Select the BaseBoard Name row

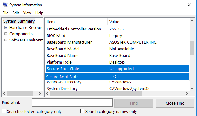pyautogui.click(x=118, y=56)
